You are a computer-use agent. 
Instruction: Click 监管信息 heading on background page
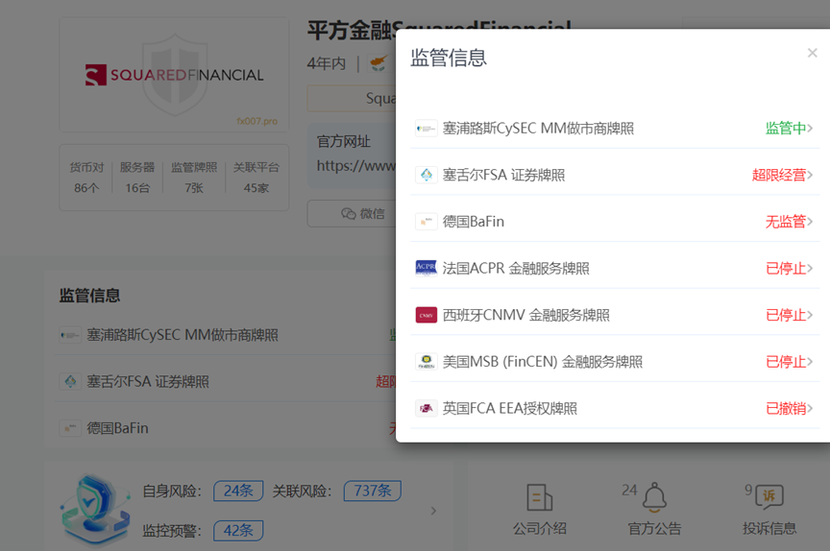click(x=89, y=295)
